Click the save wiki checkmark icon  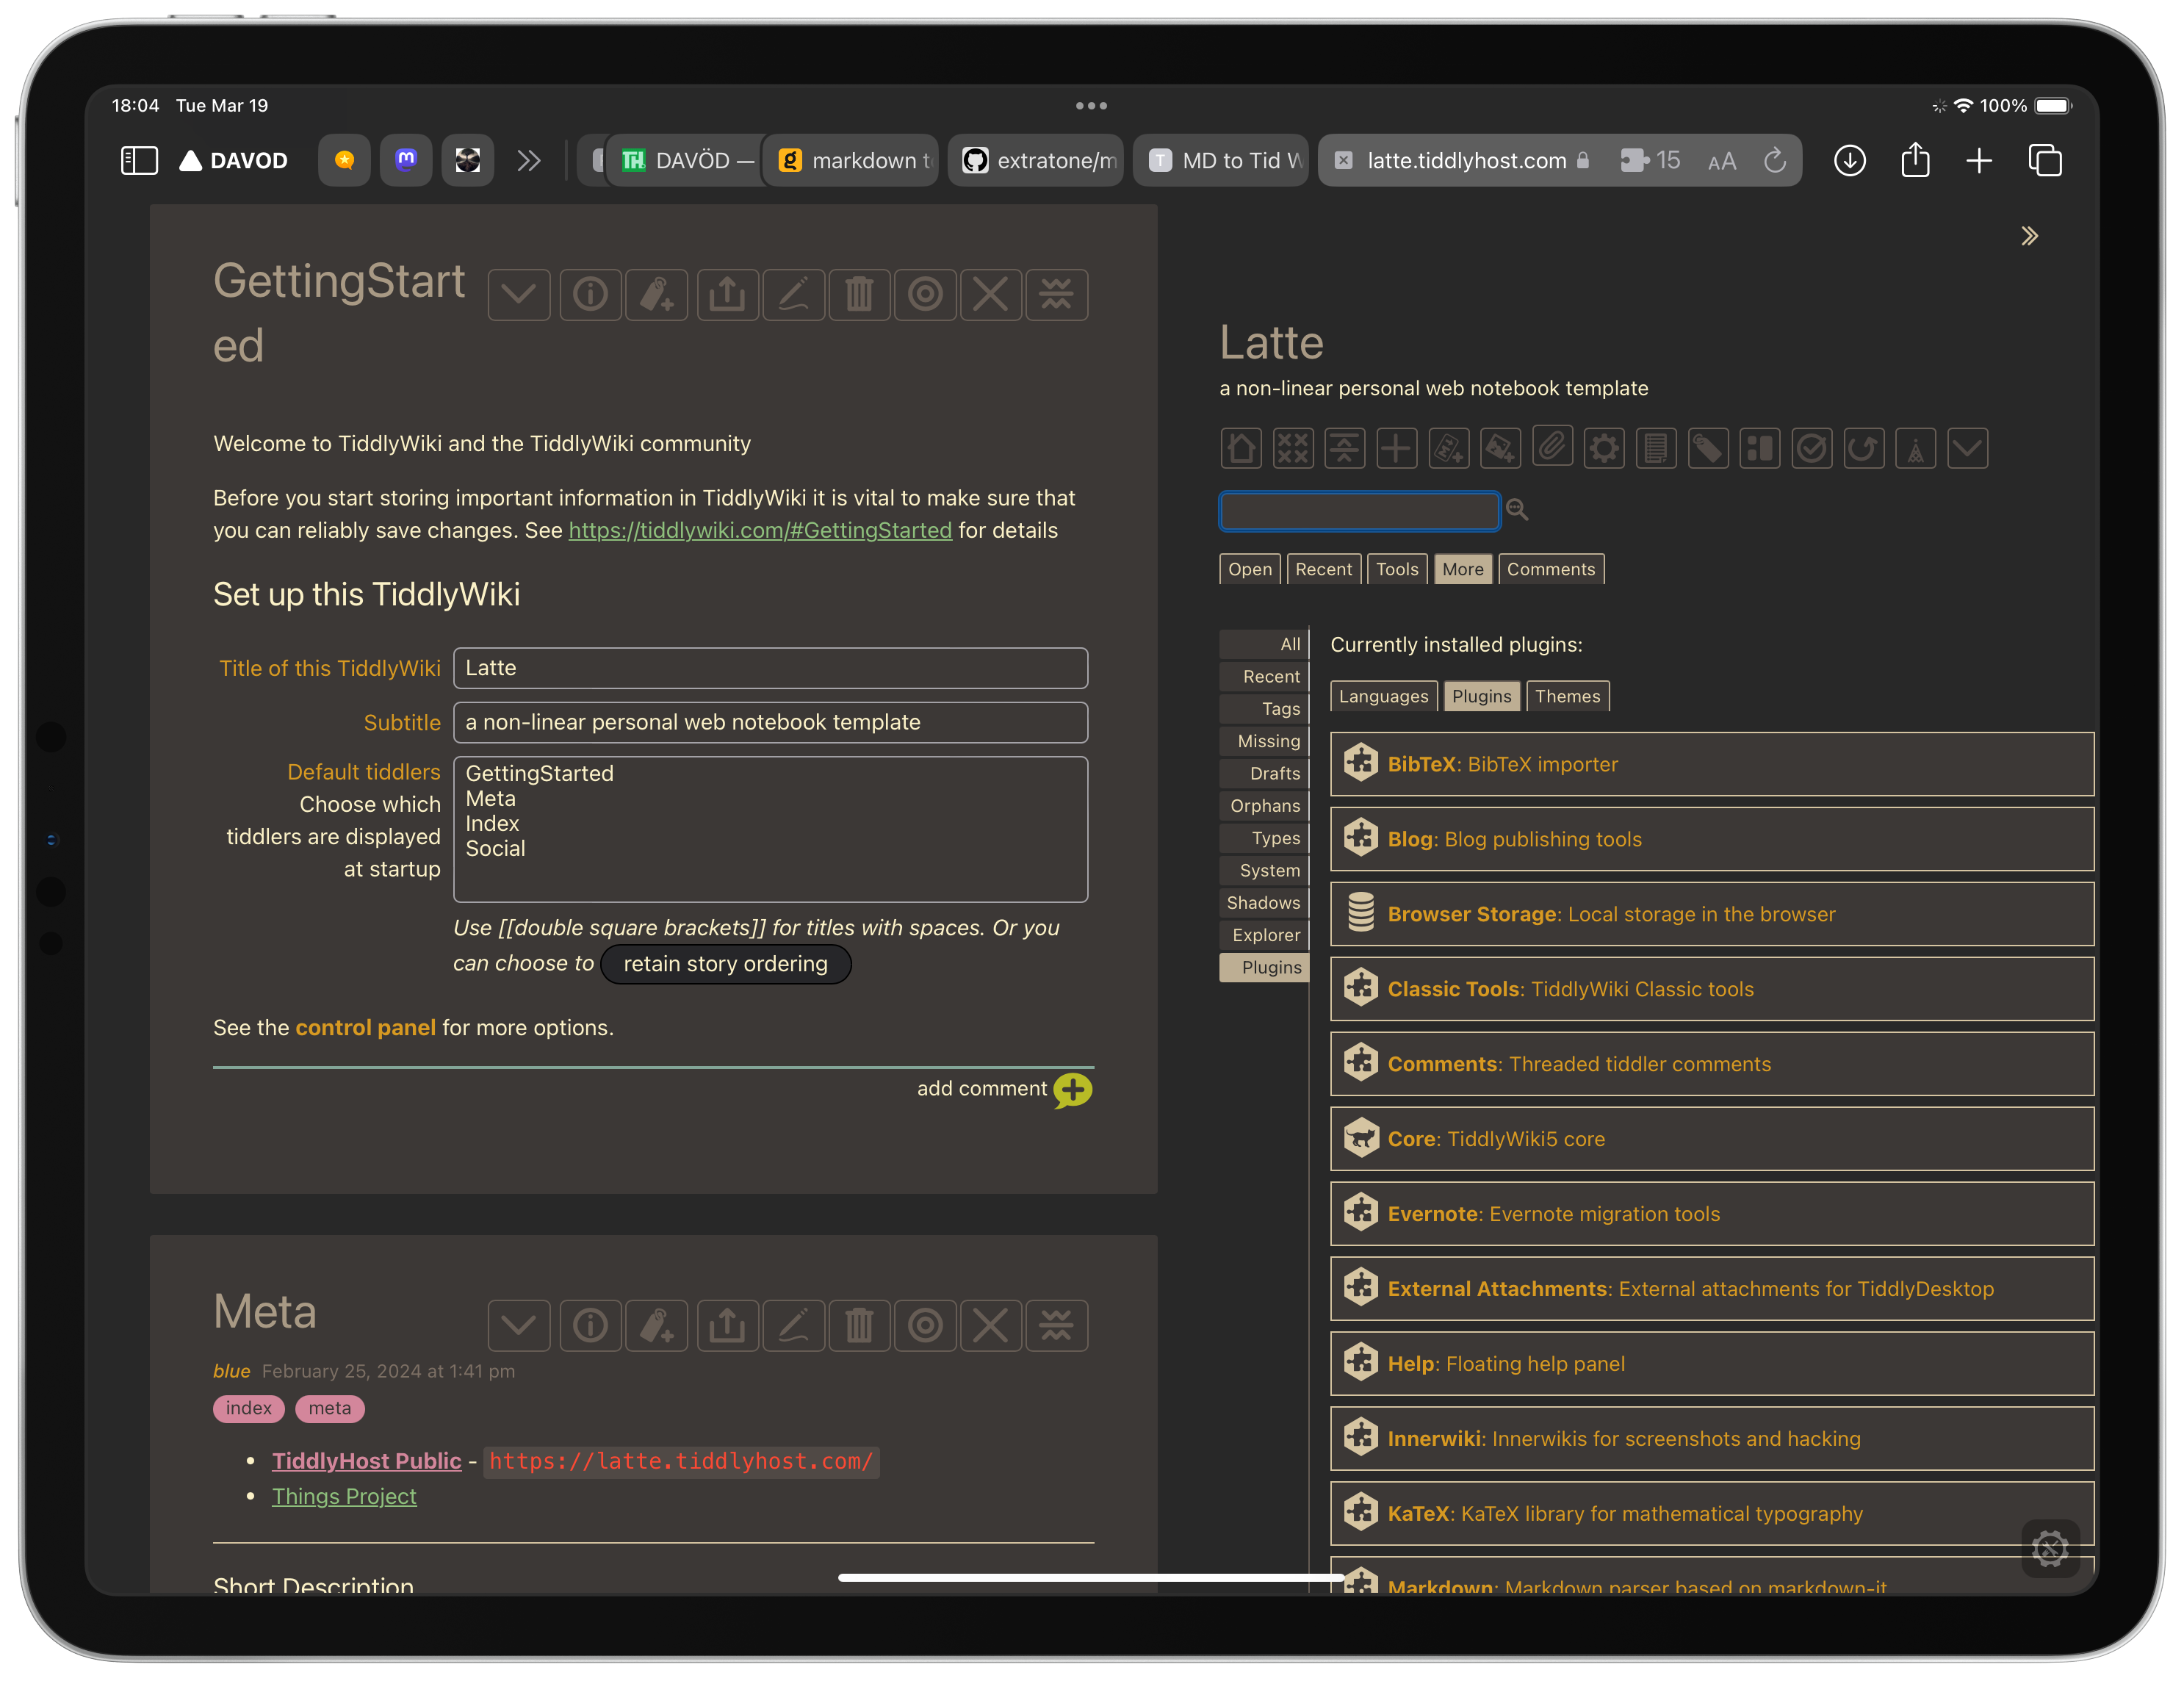pos(1811,448)
